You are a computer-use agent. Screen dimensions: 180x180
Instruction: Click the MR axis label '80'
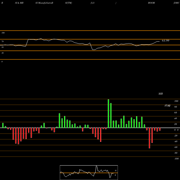pyautogui.click(x=176, y=107)
